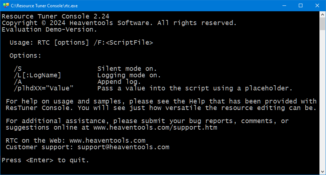This screenshot has width=326, height=175.
Task: Click the empty scrollbar track below thumb
Action: click(322, 99)
